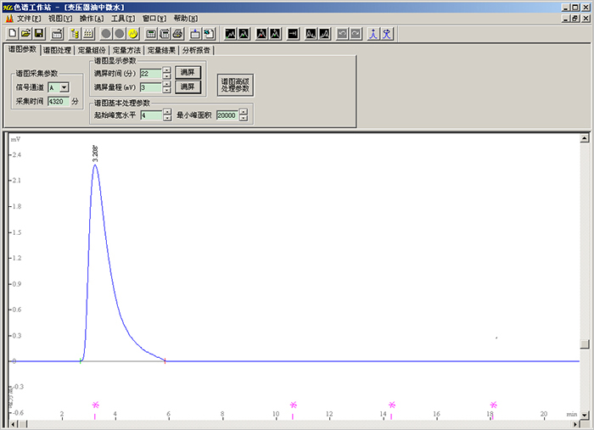The height and width of the screenshot is (430, 594).
Task: Click 满屏 button beside 满屏时间 field
Action: pyautogui.click(x=188, y=73)
